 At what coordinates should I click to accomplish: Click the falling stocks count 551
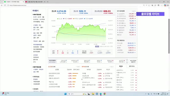73,53
